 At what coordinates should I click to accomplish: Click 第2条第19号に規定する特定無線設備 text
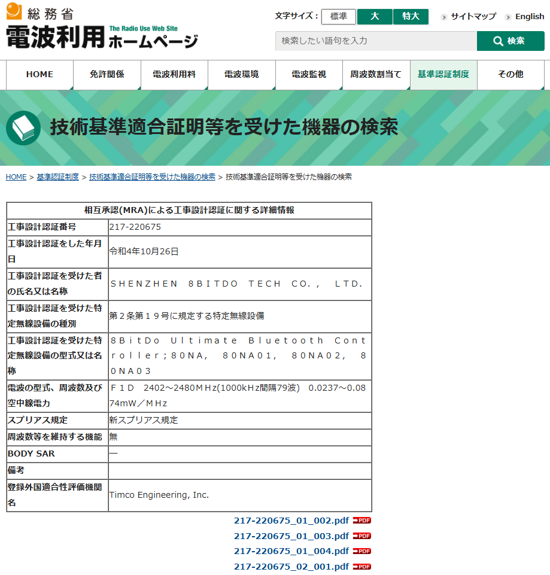pyautogui.click(x=187, y=316)
